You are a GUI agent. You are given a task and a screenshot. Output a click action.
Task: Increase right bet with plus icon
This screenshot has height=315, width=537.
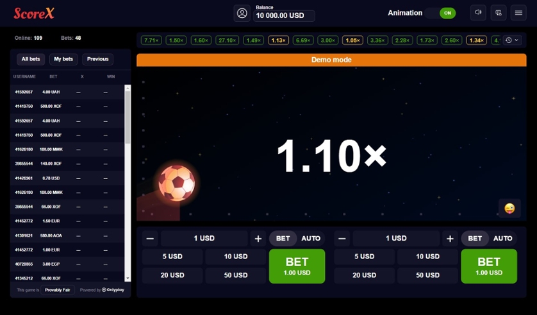click(x=450, y=238)
